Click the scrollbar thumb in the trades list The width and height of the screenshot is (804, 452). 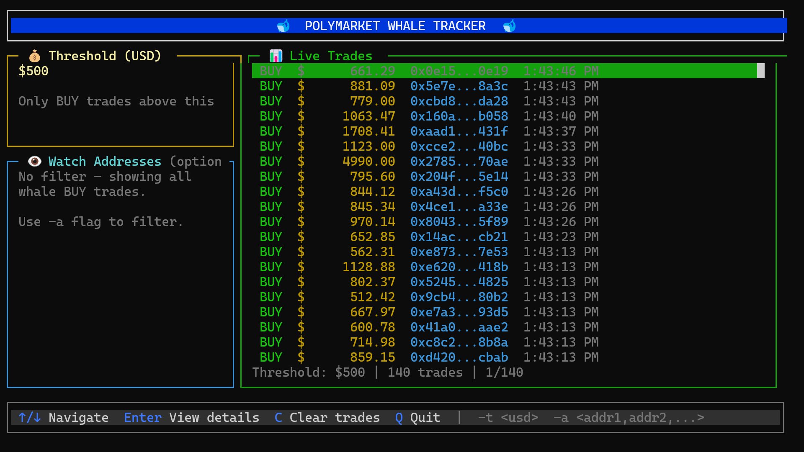[761, 71]
